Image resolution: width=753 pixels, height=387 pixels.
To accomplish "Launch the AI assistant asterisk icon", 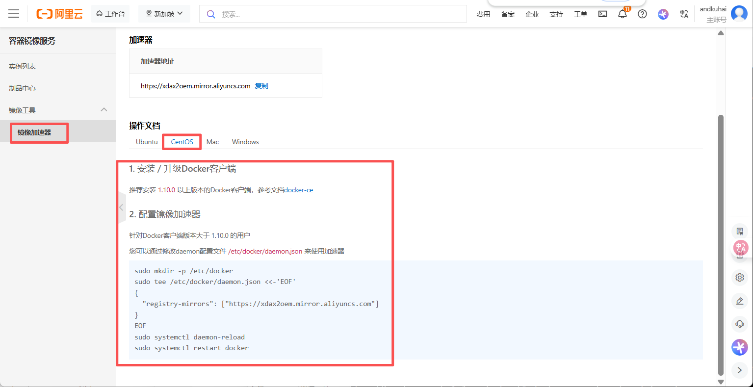I will 663,14.
